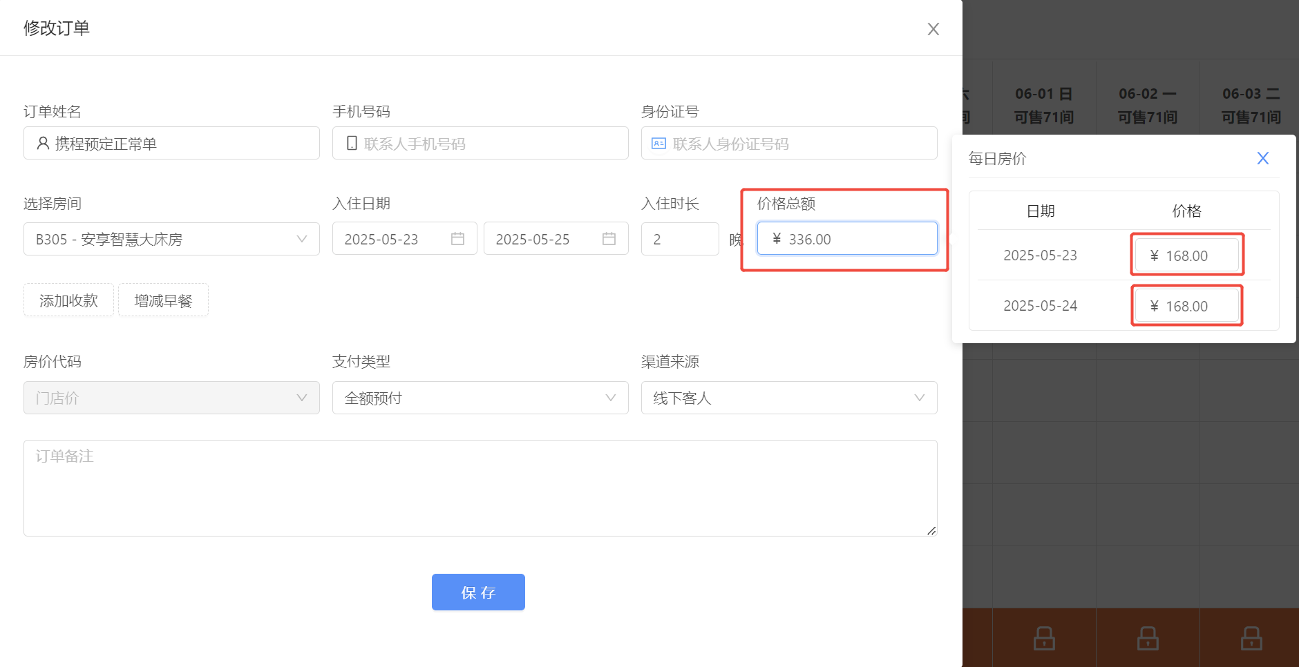Click the 06-02 一 column header
The width and height of the screenshot is (1299, 667).
pos(1148,105)
